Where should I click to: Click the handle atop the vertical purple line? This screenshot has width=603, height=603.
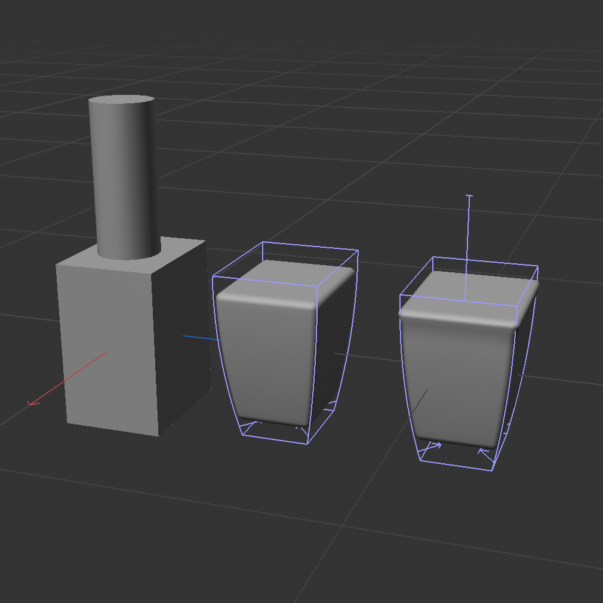pos(469,195)
